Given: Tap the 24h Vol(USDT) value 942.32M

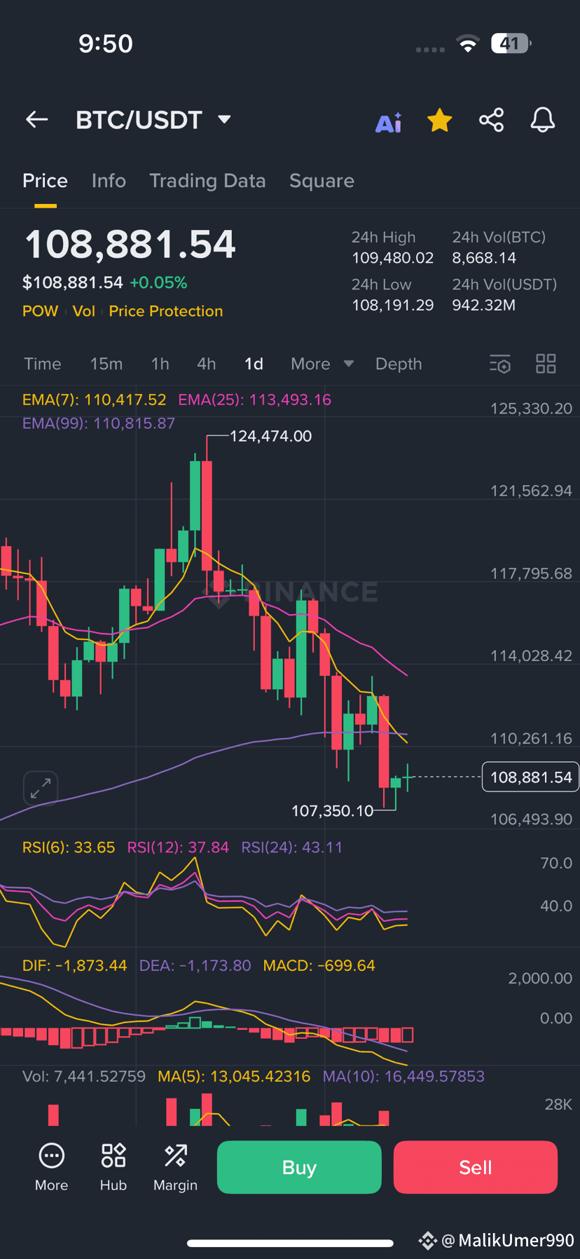Looking at the screenshot, I should click(484, 305).
